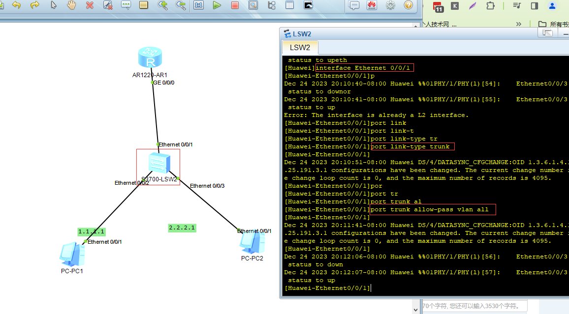Screen dimensions: 569x314
Task: Select the PC-PC1 computer device
Action: coord(72,254)
